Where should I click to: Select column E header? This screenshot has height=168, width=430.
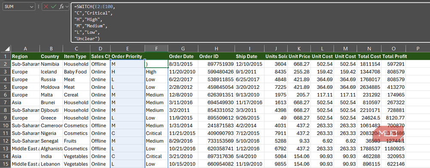click(128, 48)
